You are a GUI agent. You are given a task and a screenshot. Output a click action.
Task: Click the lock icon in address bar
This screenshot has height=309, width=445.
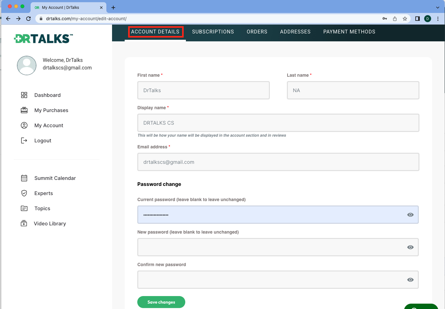41,19
